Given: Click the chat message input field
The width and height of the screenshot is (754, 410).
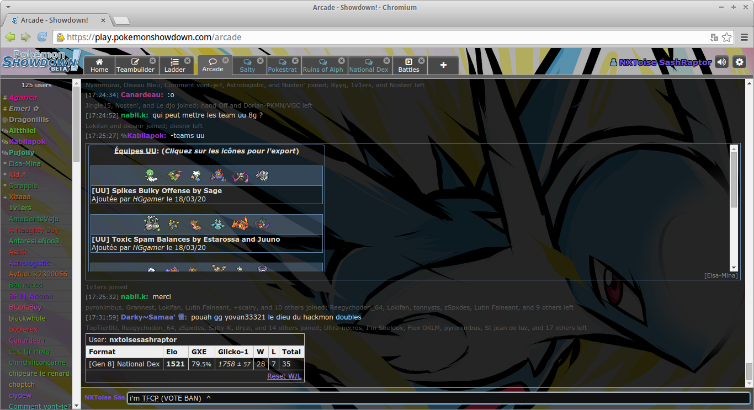Looking at the screenshot, I should tap(439, 398).
